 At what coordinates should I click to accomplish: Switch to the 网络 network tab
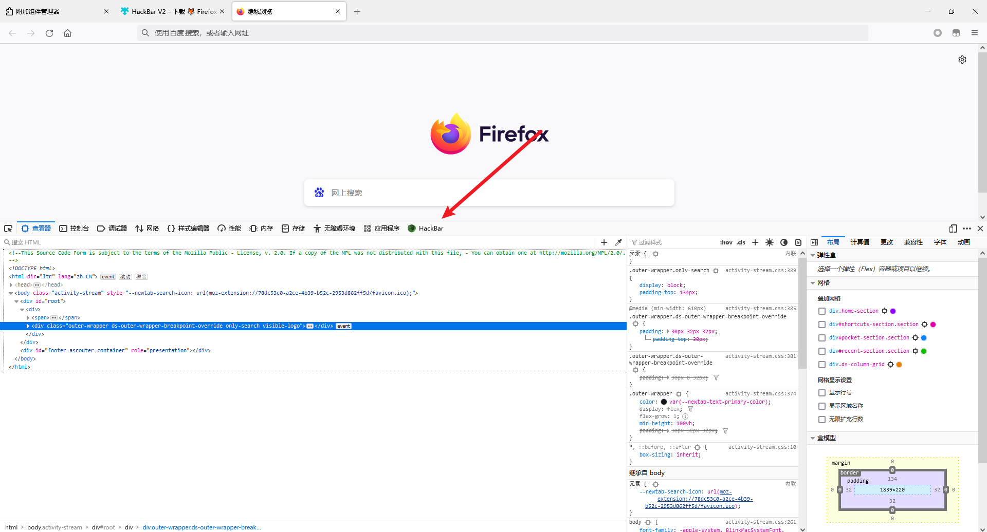click(147, 229)
